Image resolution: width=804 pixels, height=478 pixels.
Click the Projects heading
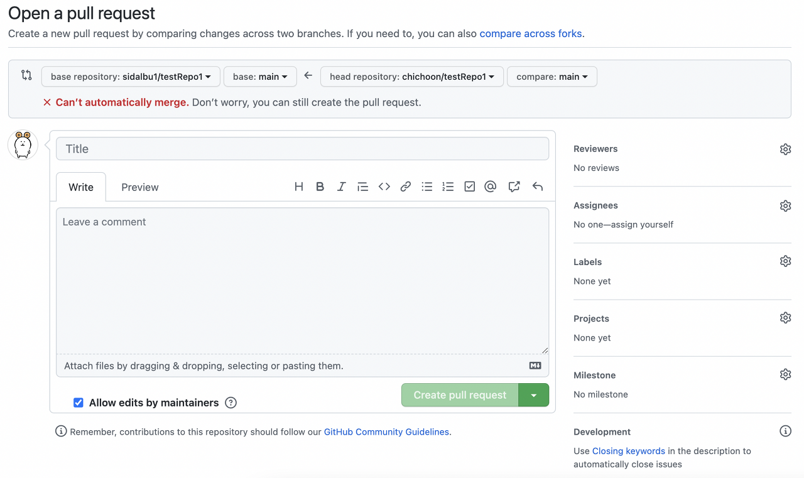(591, 318)
